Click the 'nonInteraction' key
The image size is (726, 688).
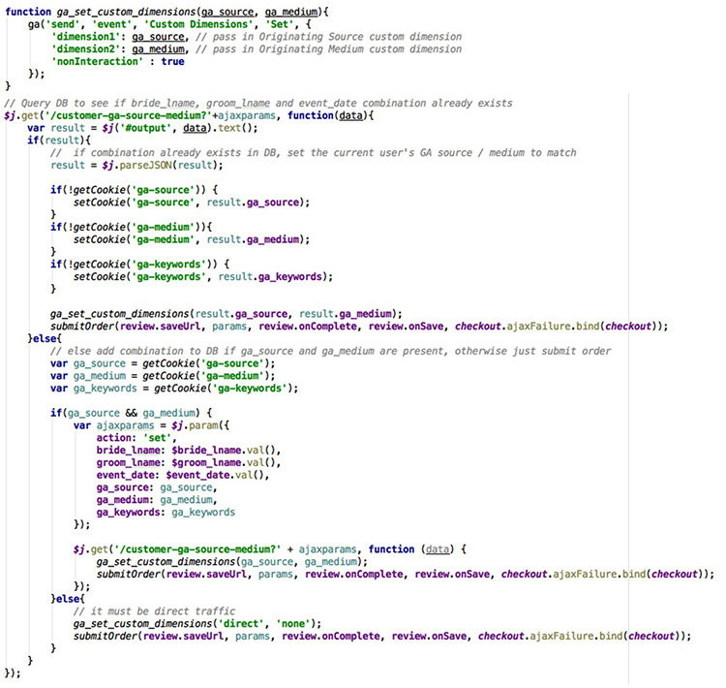tap(97, 62)
